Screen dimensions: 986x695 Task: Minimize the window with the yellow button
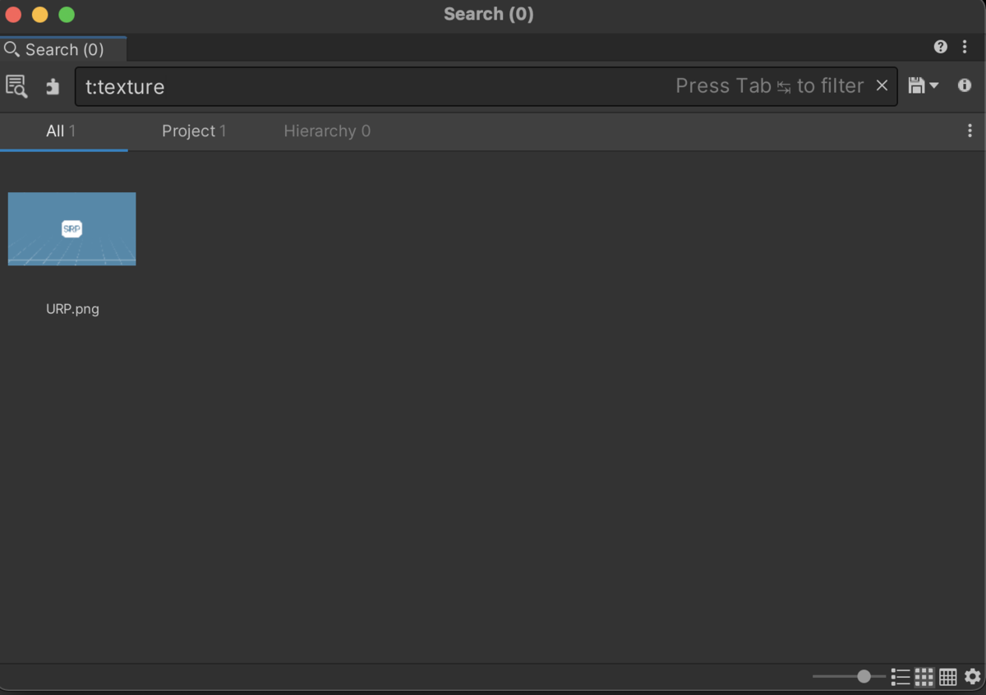39,14
